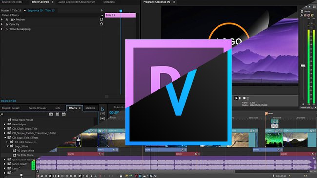
Task: Expand the Motion effect properties
Action: (x=2, y=20)
